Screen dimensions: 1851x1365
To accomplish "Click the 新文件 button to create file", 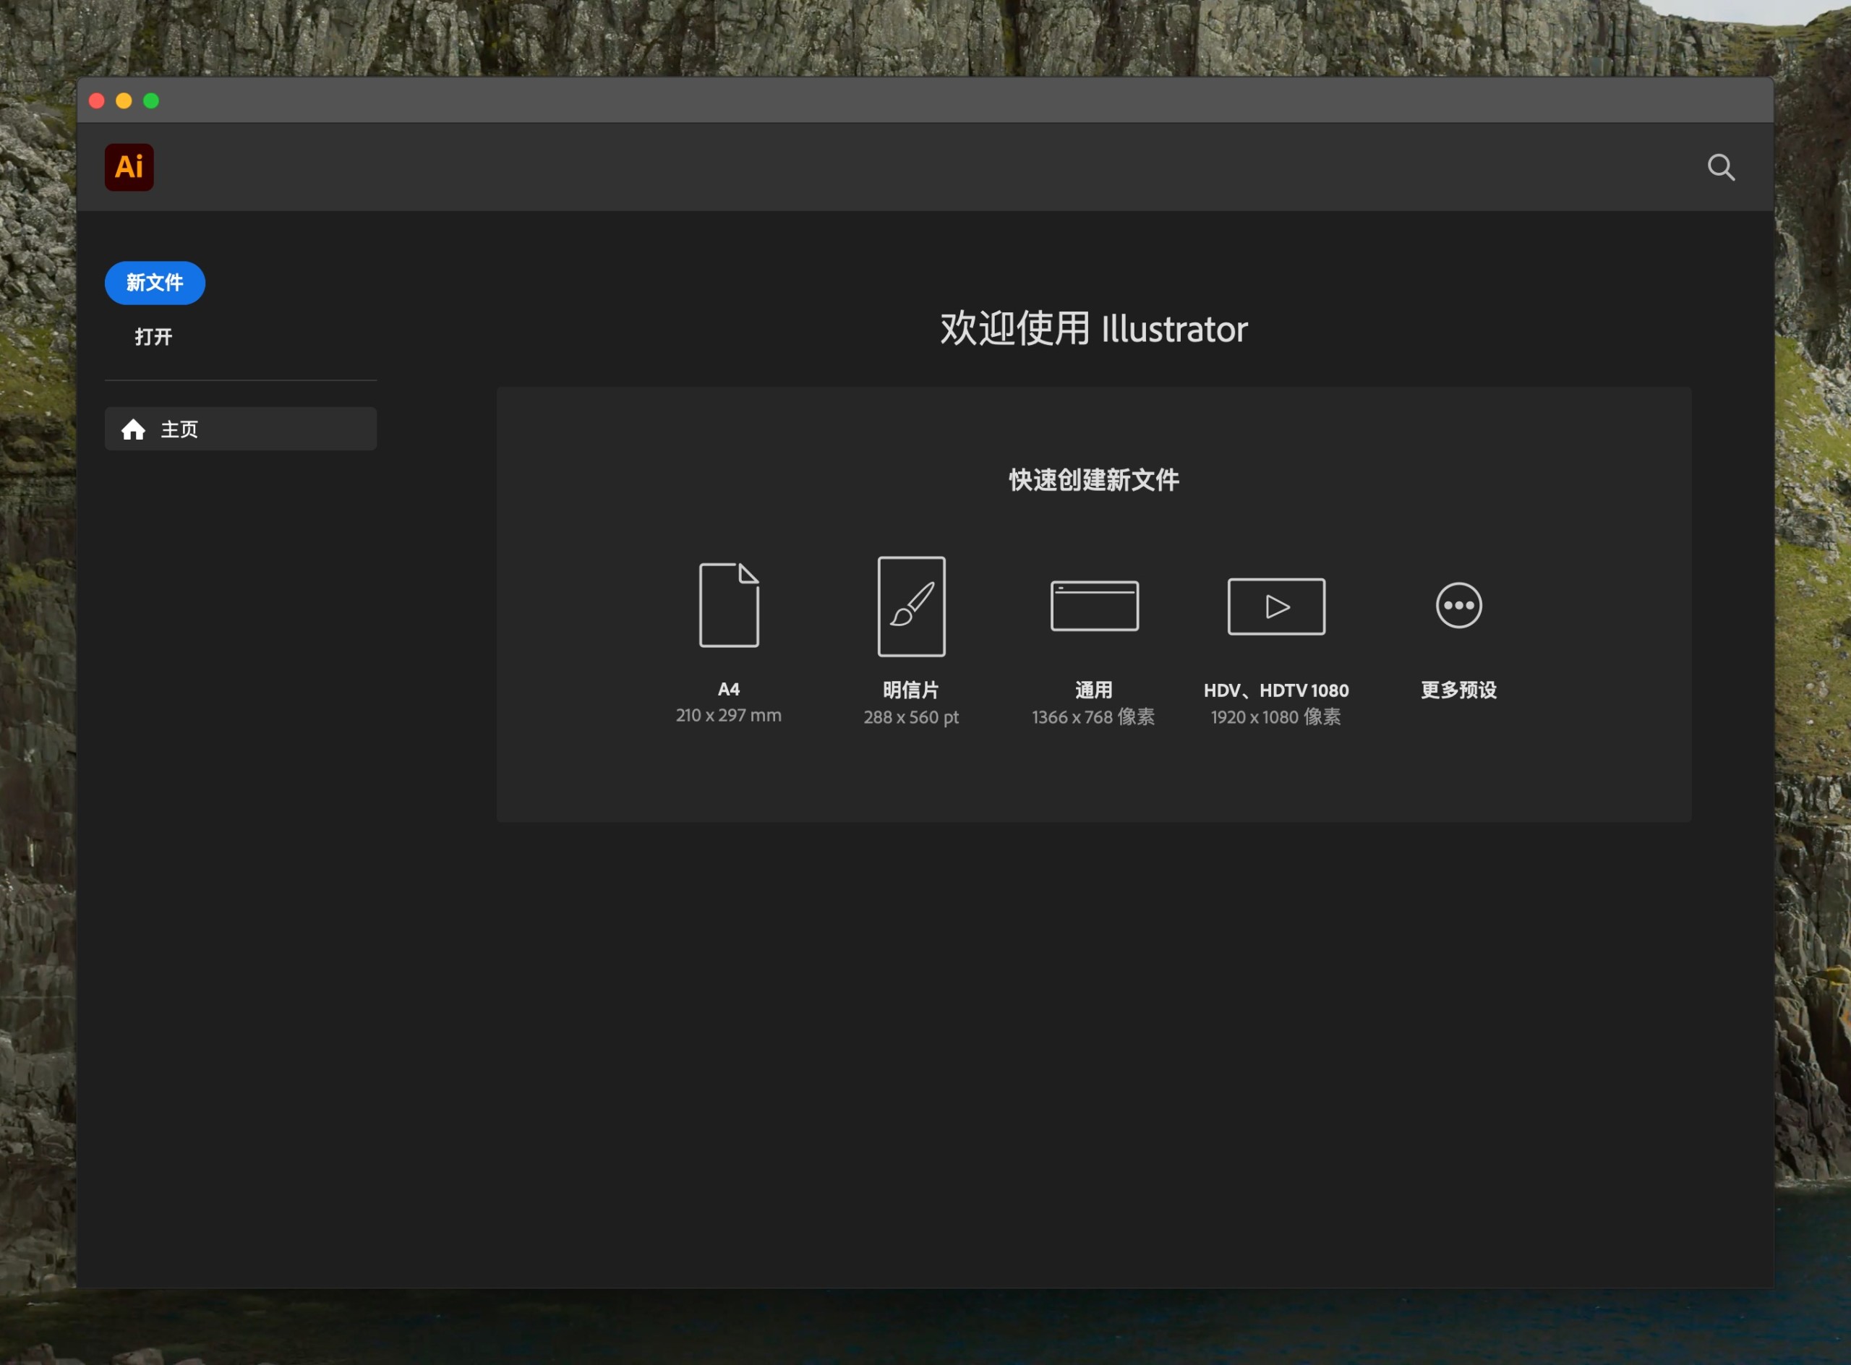I will 154,283.
